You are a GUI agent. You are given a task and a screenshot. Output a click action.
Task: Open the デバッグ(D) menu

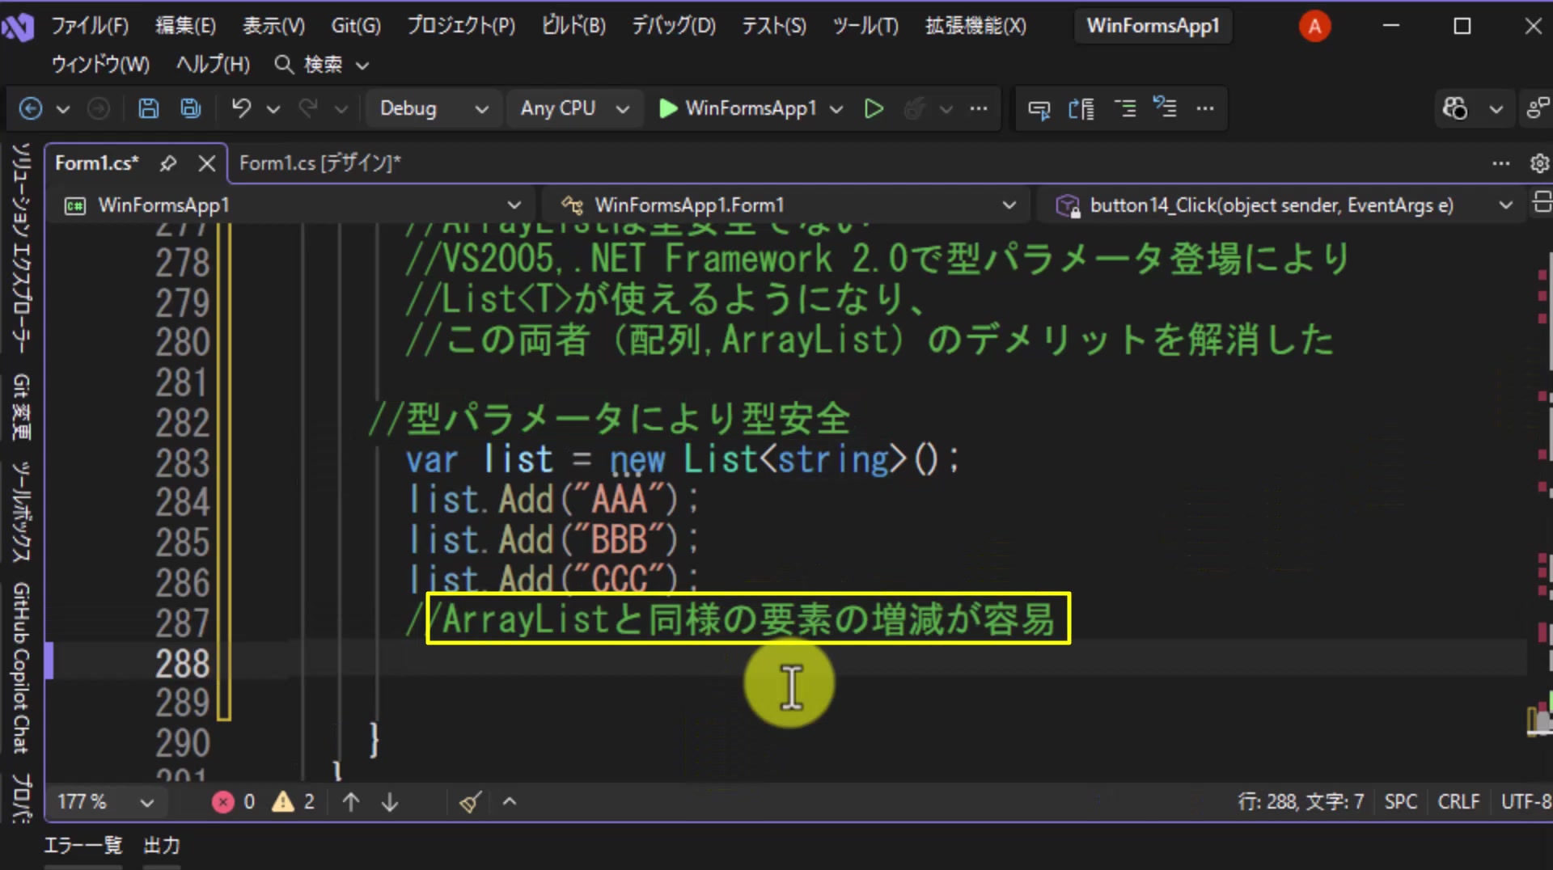(x=673, y=26)
